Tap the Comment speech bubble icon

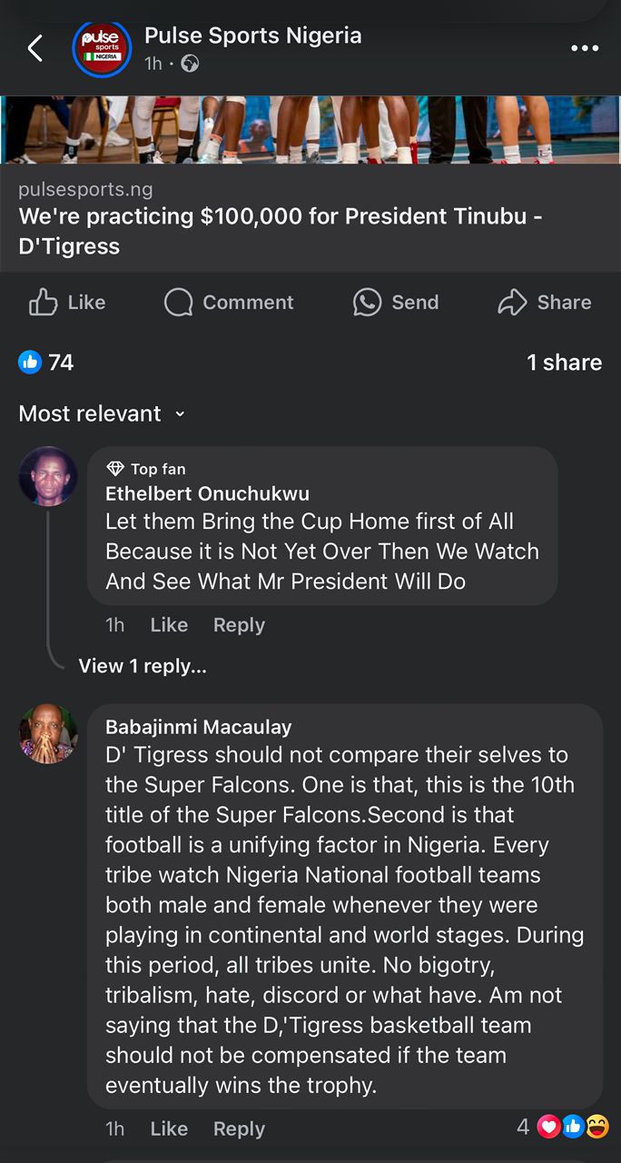coord(179,303)
